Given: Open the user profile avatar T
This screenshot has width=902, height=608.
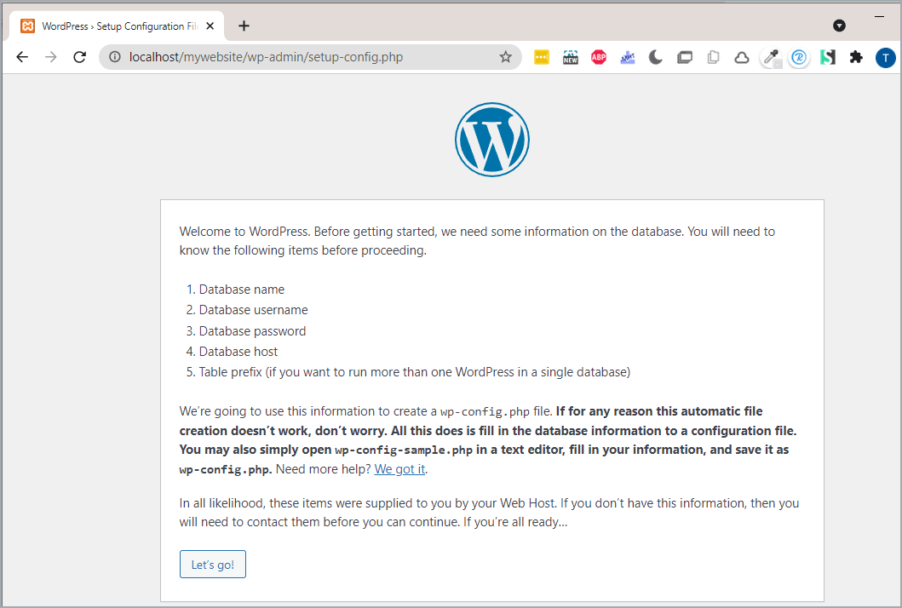Looking at the screenshot, I should [x=885, y=57].
